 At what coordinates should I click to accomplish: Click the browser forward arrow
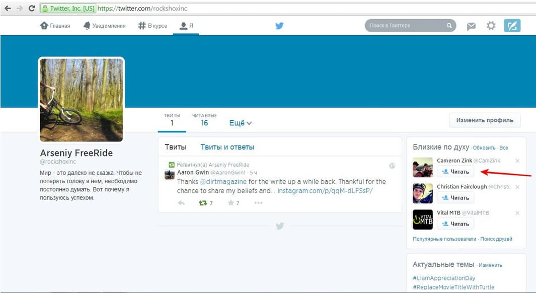pyautogui.click(x=20, y=8)
